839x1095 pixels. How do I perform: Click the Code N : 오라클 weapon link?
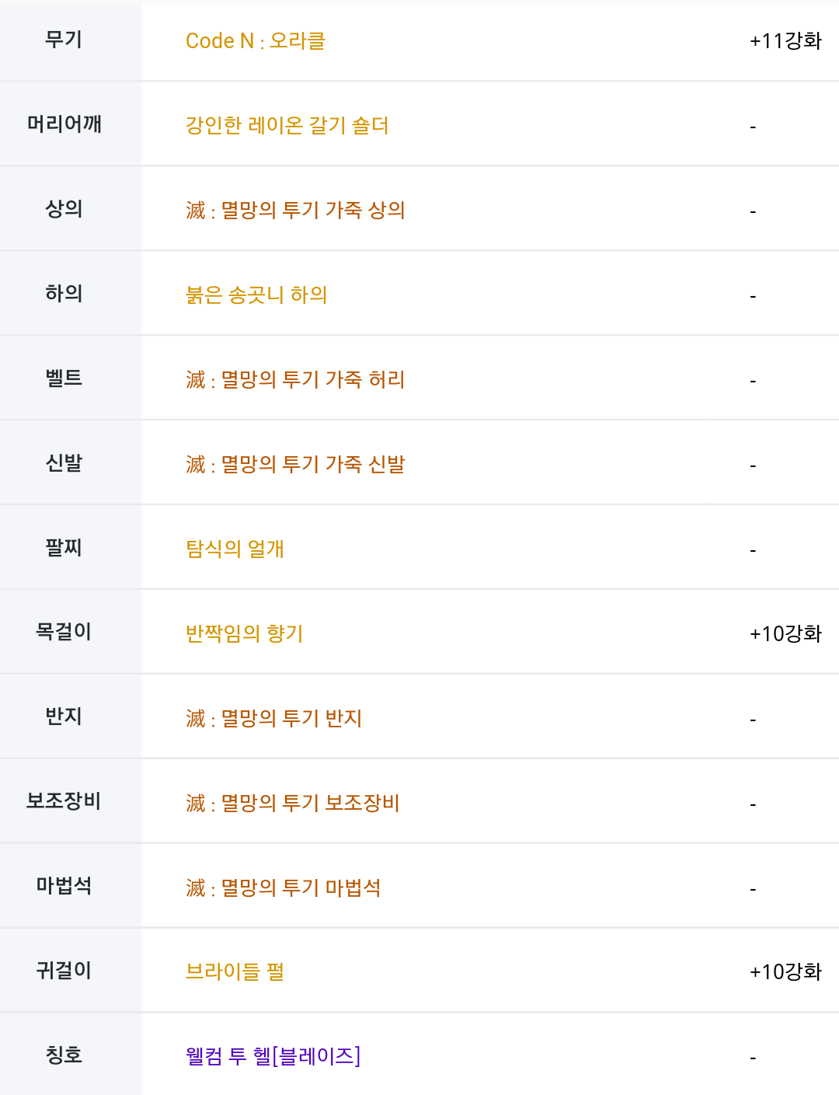tap(255, 41)
